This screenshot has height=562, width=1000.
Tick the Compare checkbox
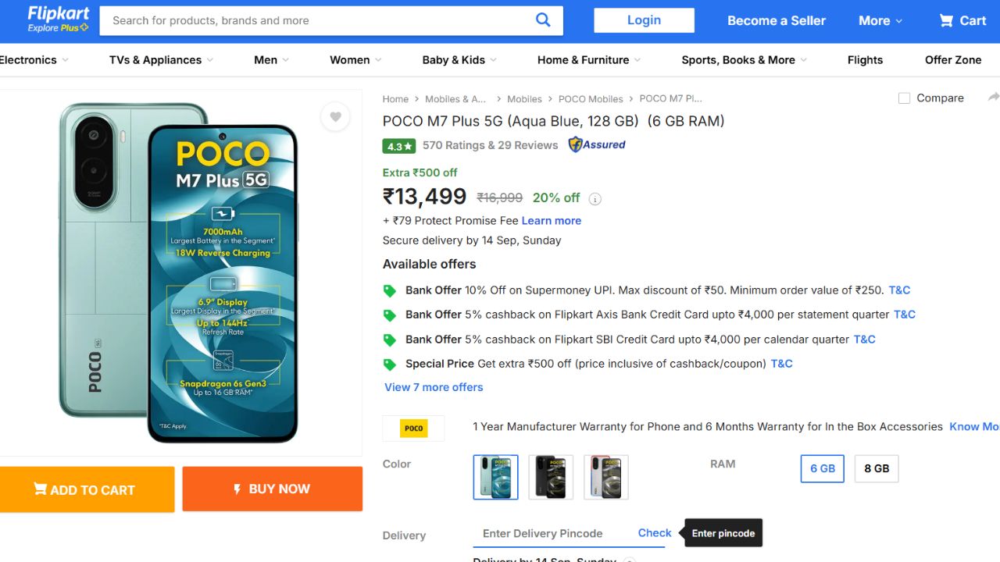pos(904,98)
